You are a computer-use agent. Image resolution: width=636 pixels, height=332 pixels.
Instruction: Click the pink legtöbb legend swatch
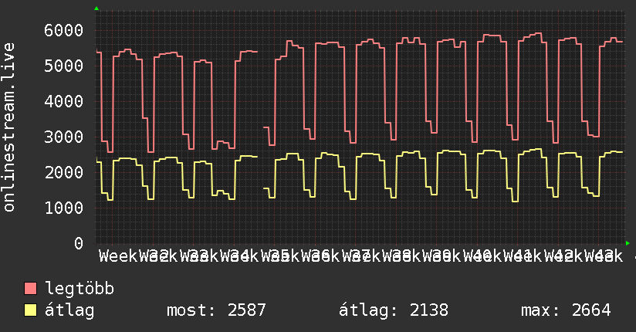click(x=30, y=289)
